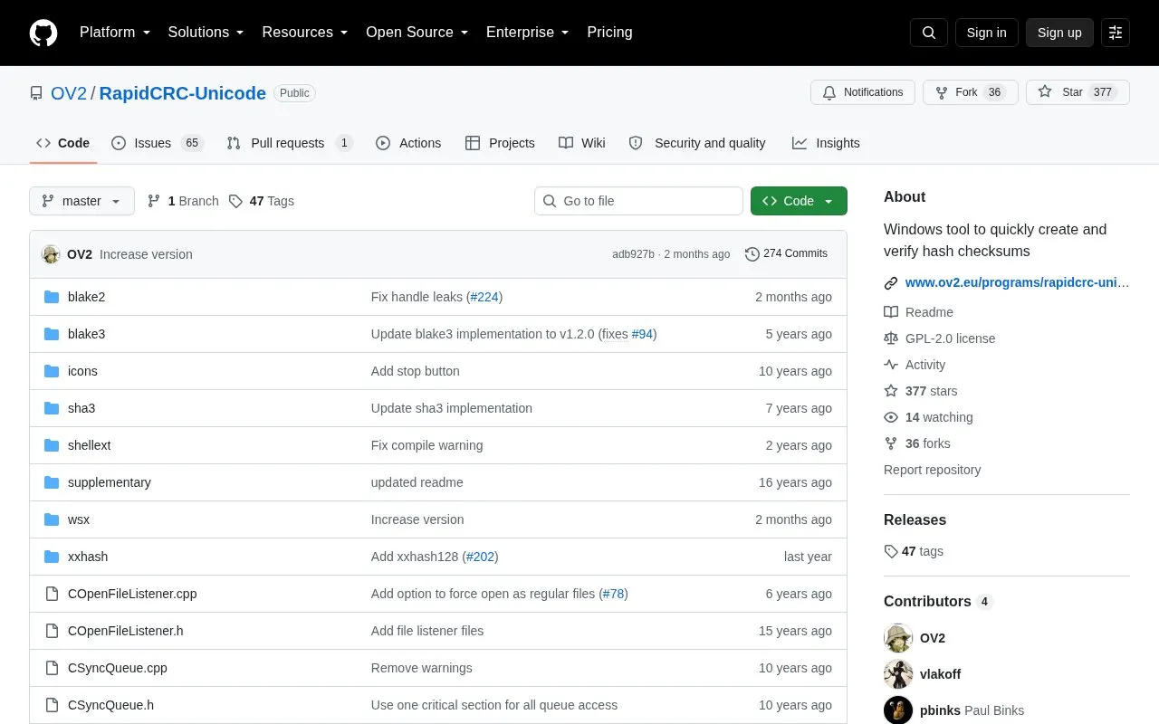Click the link icon beside website URL
The height and width of the screenshot is (724, 1159).
[891, 283]
